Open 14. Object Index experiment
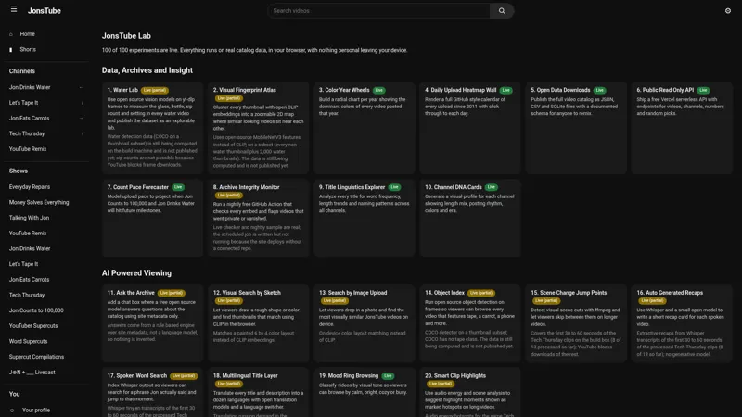742x417 pixels. tap(470, 323)
